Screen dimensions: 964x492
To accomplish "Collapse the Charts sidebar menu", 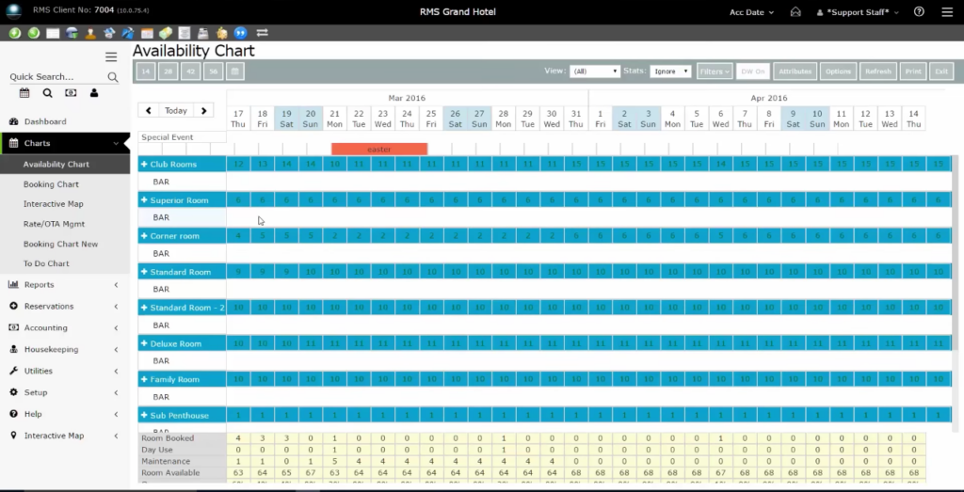I will 65,143.
